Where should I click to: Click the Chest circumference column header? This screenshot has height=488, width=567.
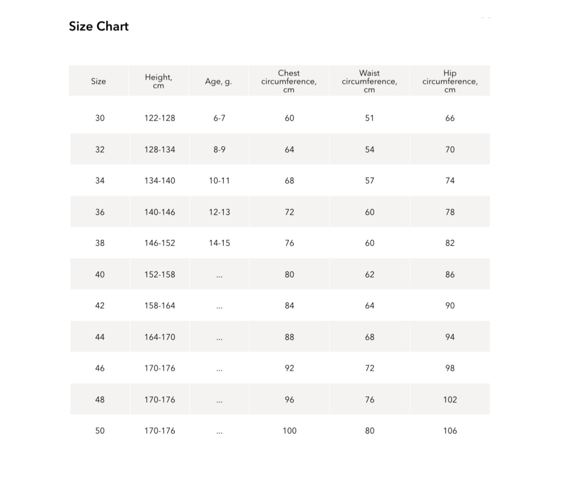289,81
